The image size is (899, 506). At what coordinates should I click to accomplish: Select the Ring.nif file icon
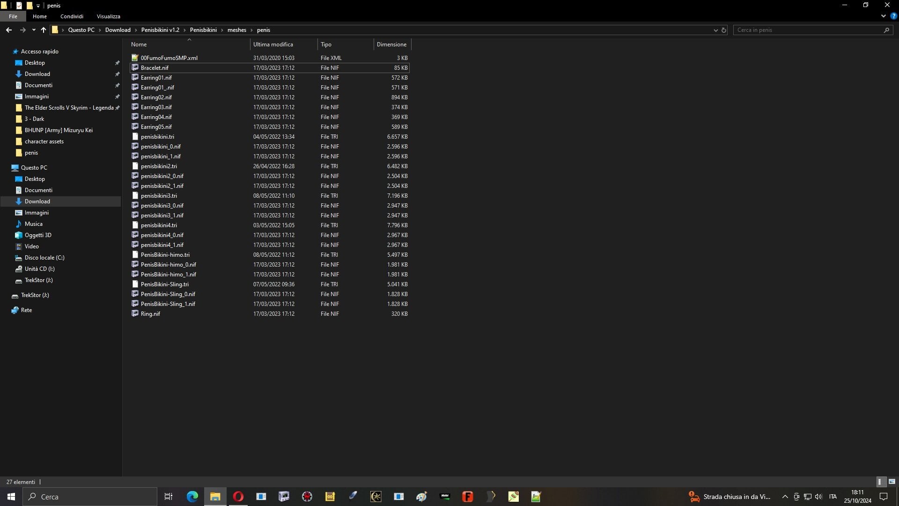[x=135, y=313]
